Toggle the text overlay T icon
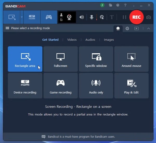 (112, 17)
